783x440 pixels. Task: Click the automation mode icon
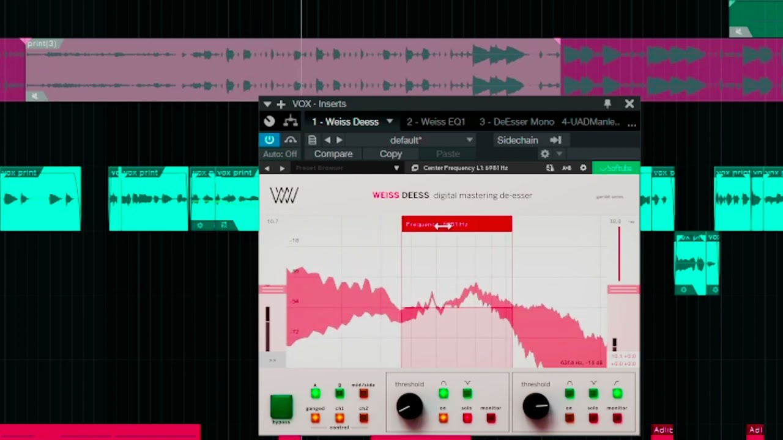point(291,140)
